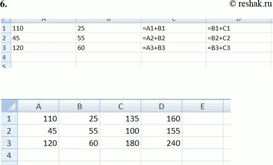The image size is (273, 165).
Task: Click formula cell =B1+C1
Action: coord(239,28)
